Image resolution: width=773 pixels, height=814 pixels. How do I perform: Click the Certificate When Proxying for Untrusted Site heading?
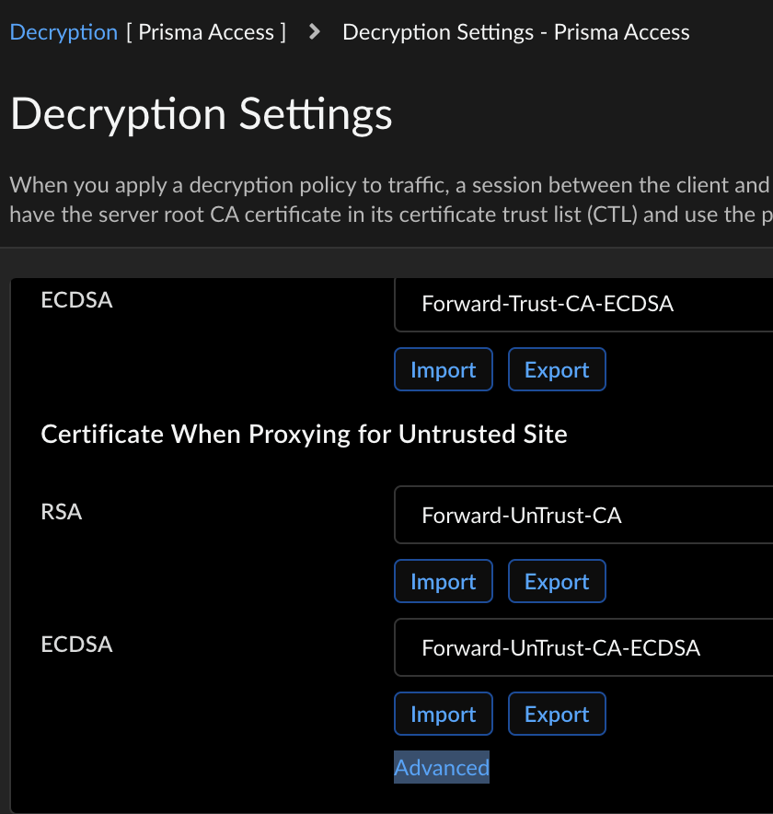pos(304,434)
